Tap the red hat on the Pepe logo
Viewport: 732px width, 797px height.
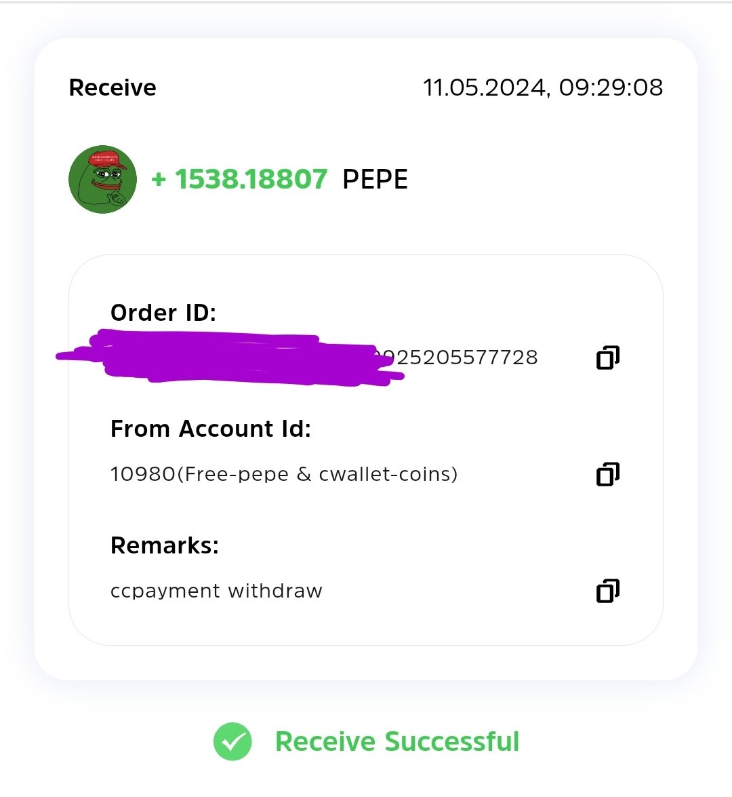point(106,159)
